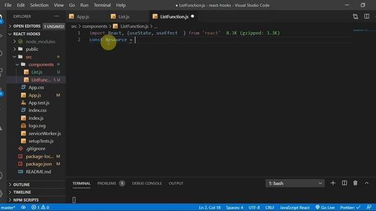Open App.css file
The image size is (376, 211).
click(x=36, y=87)
